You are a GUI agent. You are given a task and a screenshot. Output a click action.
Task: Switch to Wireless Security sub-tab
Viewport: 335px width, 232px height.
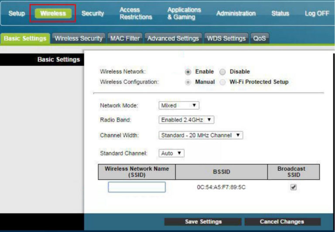coord(79,38)
